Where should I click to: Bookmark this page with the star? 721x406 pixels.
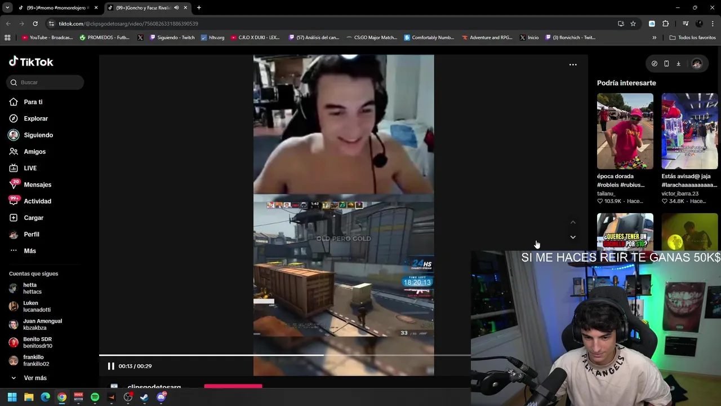tap(633, 24)
